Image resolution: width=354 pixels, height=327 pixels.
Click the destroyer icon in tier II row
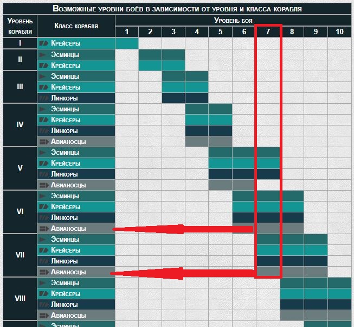click(x=42, y=54)
